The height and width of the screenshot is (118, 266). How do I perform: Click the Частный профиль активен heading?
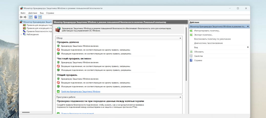[74, 58]
